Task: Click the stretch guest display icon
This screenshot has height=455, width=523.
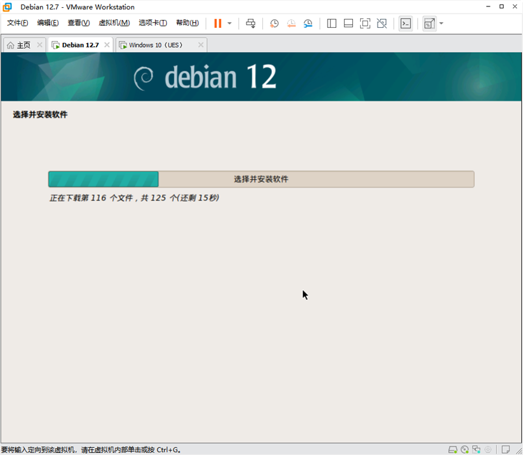Action: click(x=430, y=23)
